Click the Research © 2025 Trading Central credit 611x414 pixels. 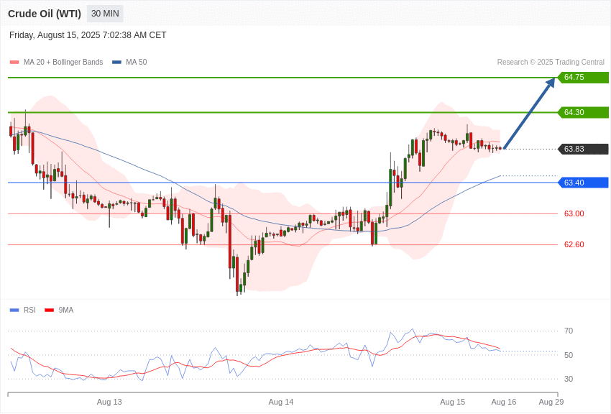click(x=551, y=63)
